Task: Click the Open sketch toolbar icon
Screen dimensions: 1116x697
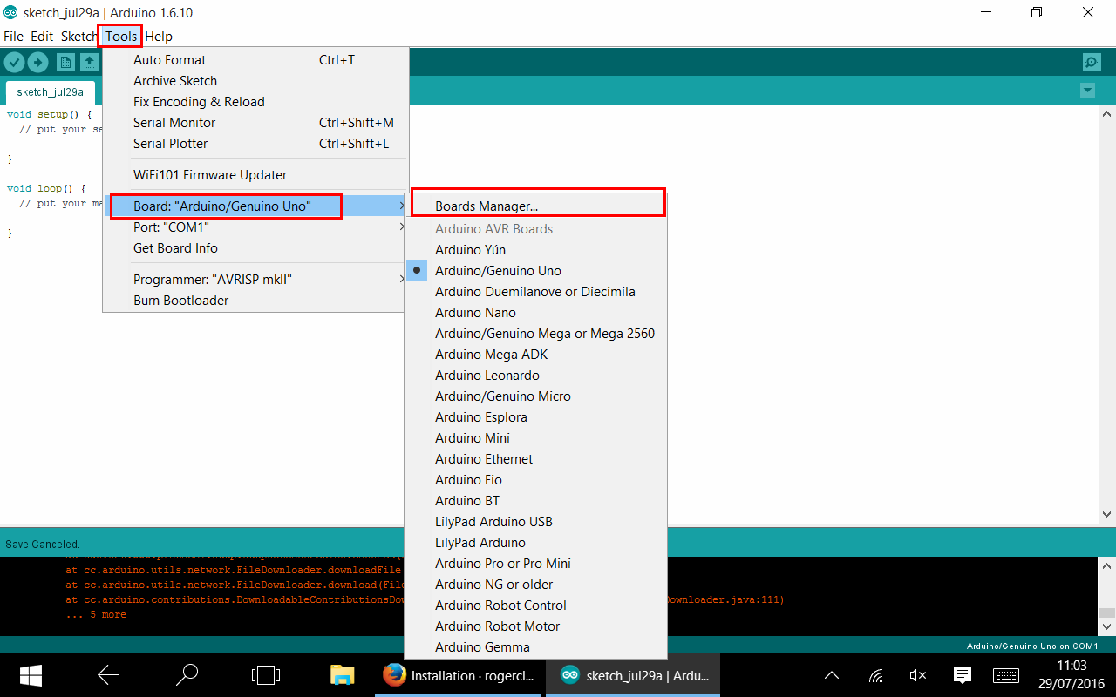Action: click(89, 62)
